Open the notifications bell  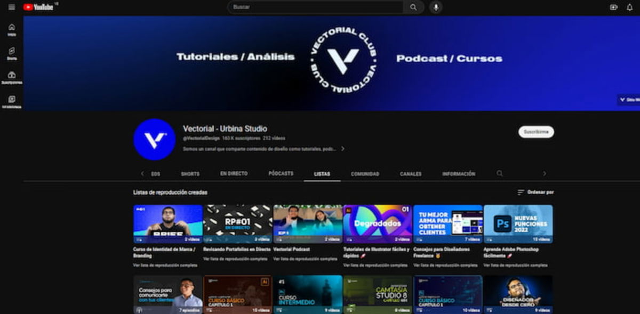pyautogui.click(x=629, y=7)
